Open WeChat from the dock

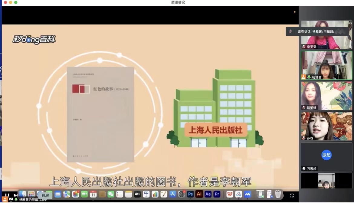(x=111, y=194)
